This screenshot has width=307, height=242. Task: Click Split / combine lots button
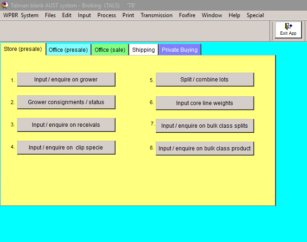205,80
